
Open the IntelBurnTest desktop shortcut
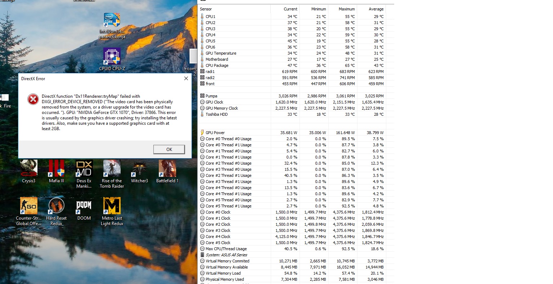(x=112, y=26)
